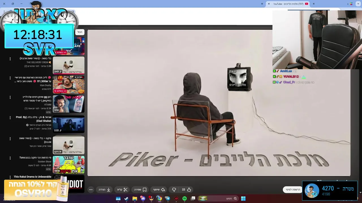362x203 pixels.
Task: Open a new browser tab with plus button
Action: tap(262, 4)
